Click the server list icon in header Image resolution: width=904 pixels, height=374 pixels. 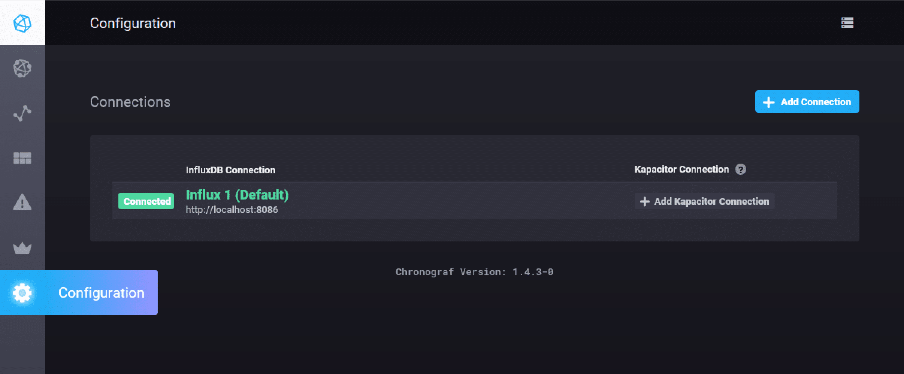tap(847, 23)
